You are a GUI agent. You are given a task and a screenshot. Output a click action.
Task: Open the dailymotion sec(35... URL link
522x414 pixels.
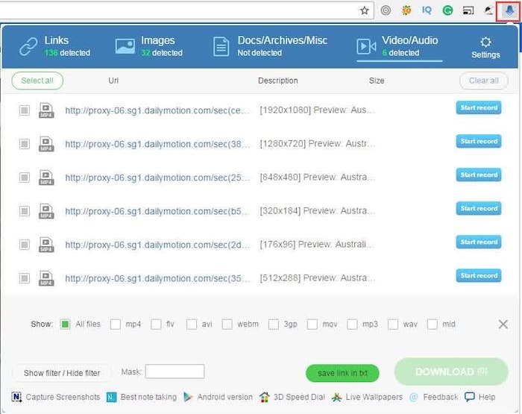pyautogui.click(x=157, y=278)
